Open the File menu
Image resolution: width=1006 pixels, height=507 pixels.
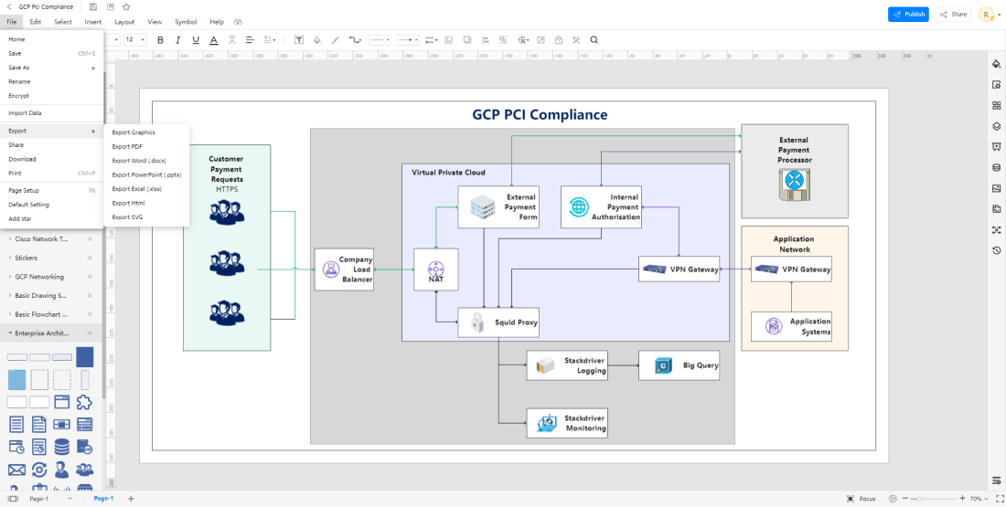pyautogui.click(x=12, y=22)
